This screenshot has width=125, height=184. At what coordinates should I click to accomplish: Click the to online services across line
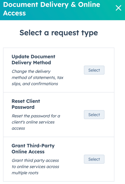pyautogui.click(x=35, y=167)
